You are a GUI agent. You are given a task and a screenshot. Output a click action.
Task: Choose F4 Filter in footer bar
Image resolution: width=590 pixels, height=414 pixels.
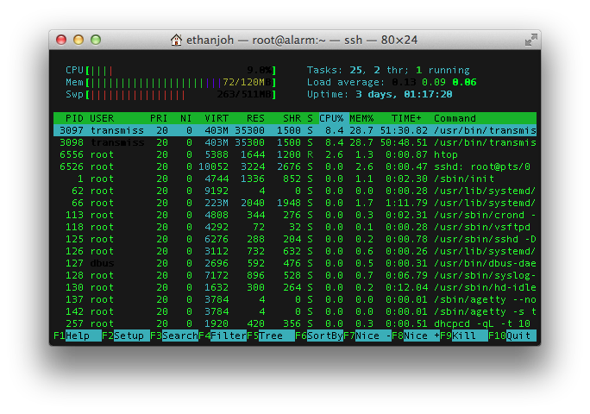223,336
